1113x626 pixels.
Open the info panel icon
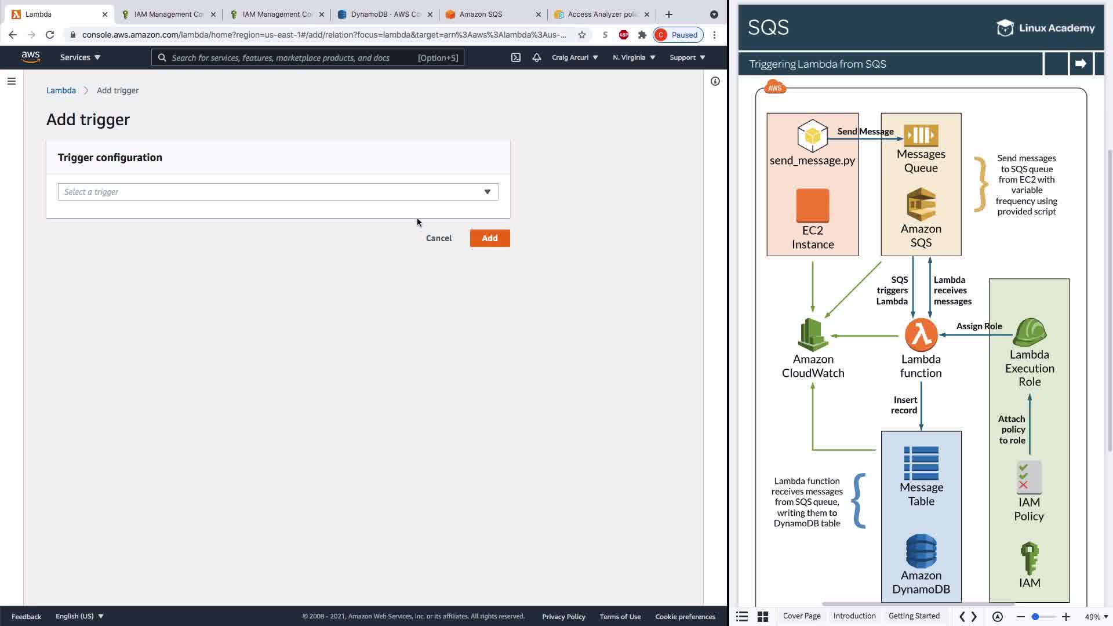(715, 81)
